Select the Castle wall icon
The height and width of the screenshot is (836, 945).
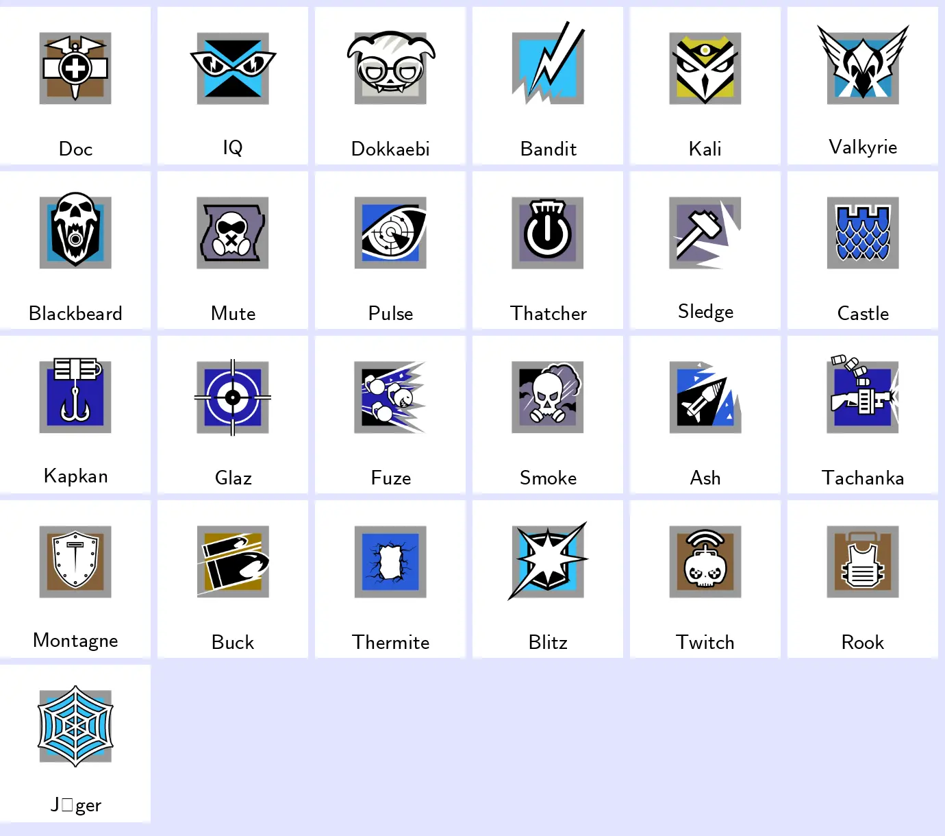863,232
